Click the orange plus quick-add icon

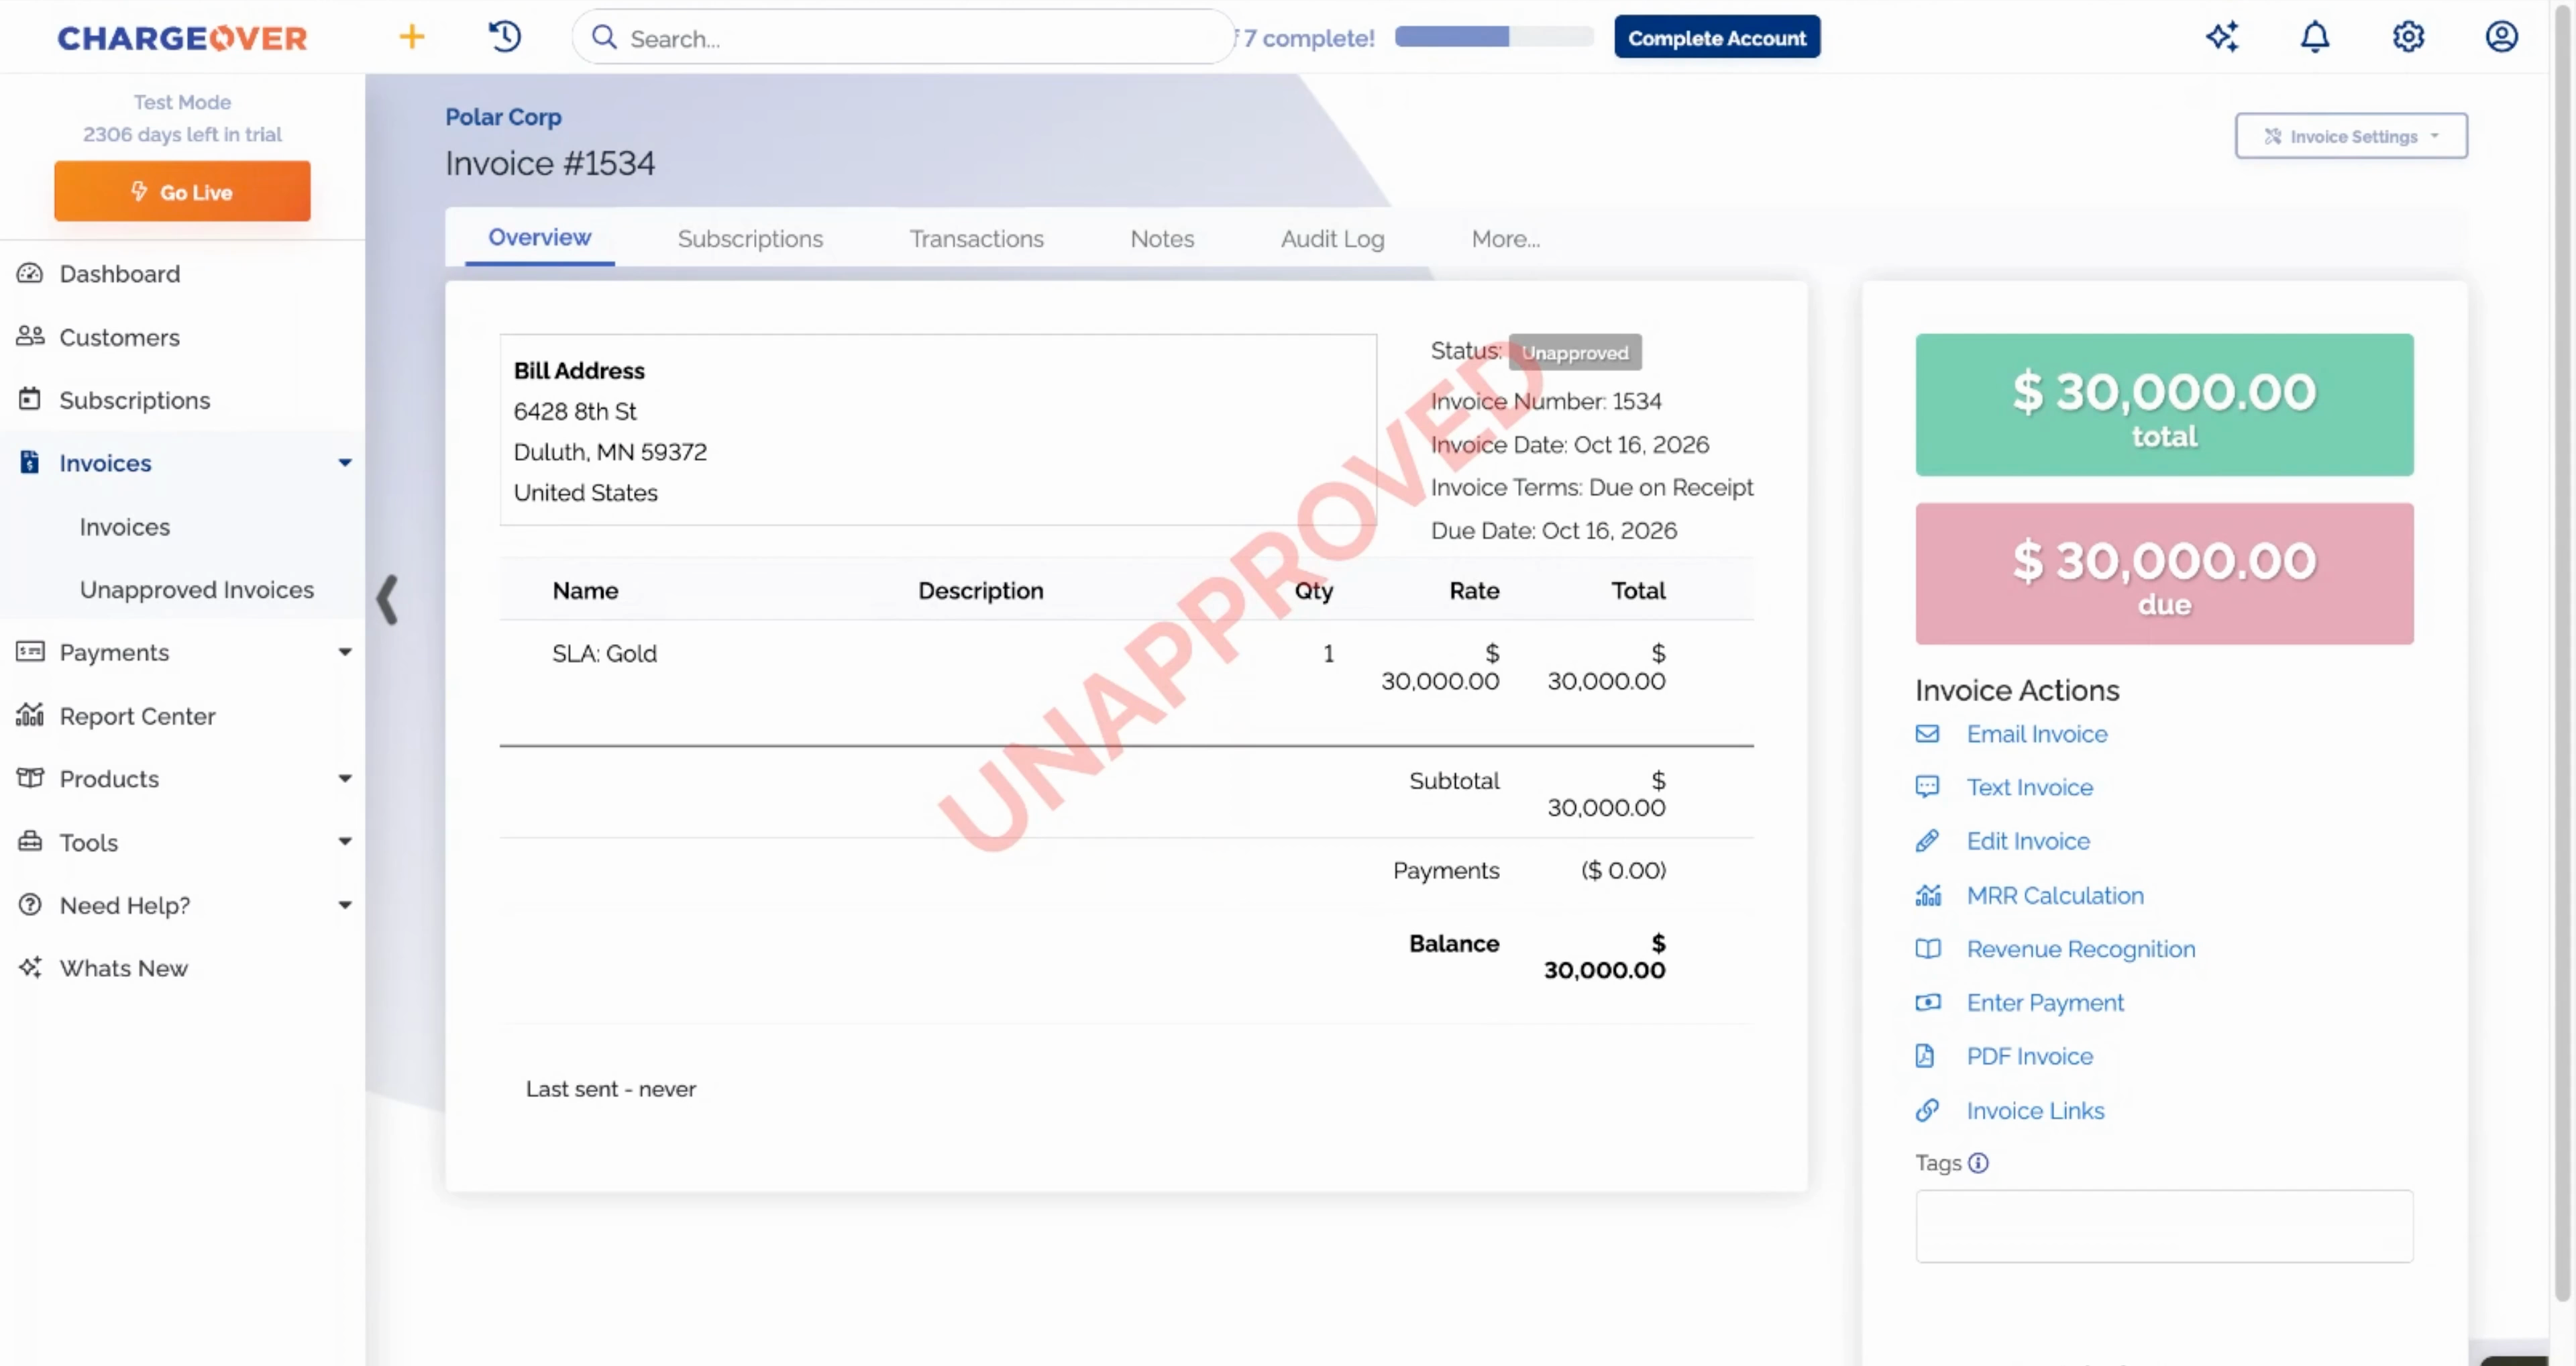tap(411, 37)
